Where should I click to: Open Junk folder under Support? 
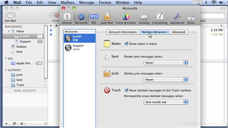point(19,75)
